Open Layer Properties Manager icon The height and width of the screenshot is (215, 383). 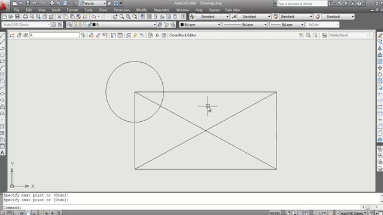point(69,24)
